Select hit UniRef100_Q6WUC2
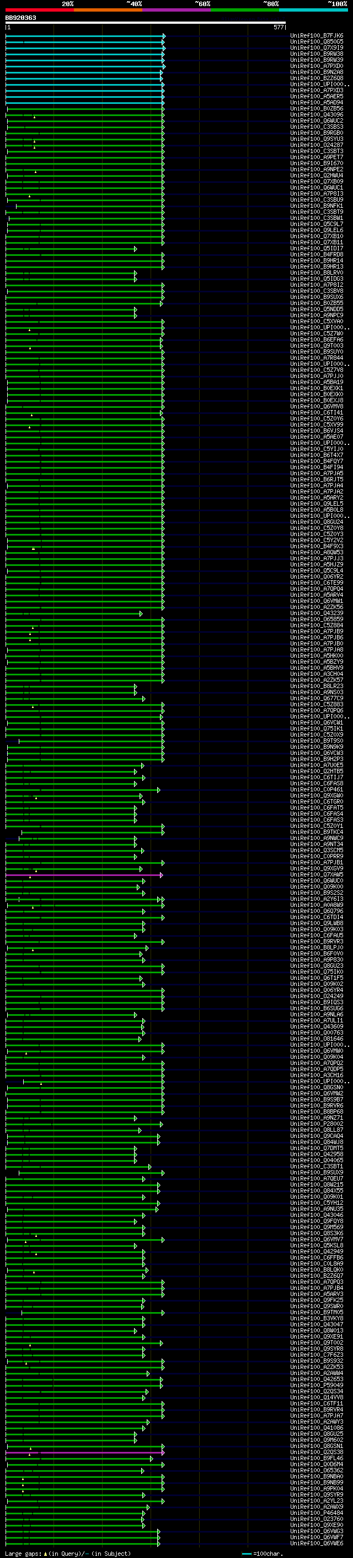The height and width of the screenshot is (1558, 353). click(317, 120)
